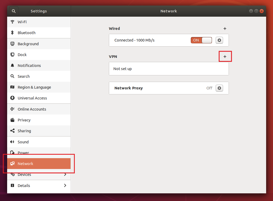The height and width of the screenshot is (201, 273).
Task: Click the Sharing icon in sidebar
Action: (x=12, y=131)
